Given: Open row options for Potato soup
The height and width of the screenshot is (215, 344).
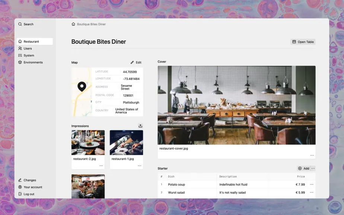Looking at the screenshot, I should coord(312,184).
